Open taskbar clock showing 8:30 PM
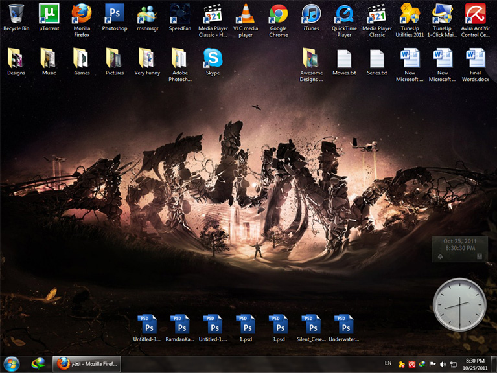Image resolution: width=497 pixels, height=373 pixels. 475,364
